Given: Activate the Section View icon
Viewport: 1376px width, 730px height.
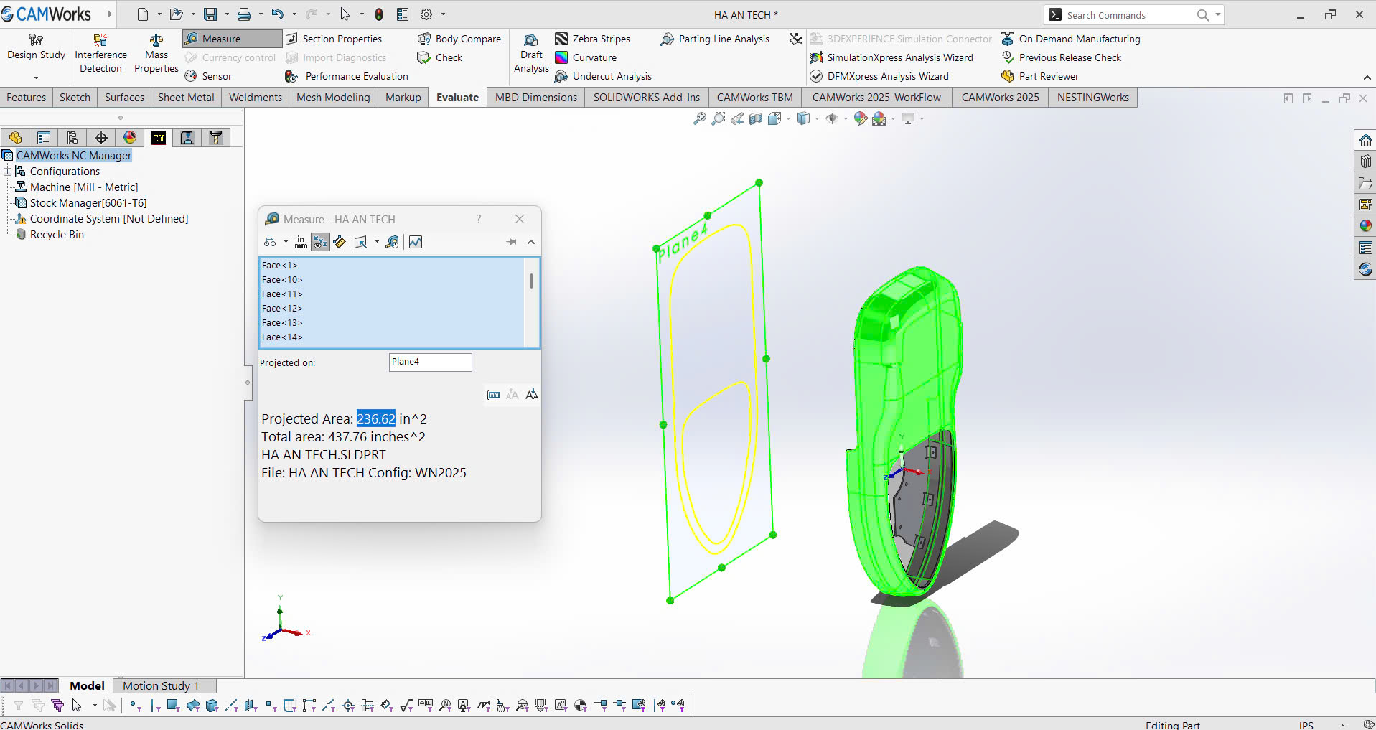Looking at the screenshot, I should [x=756, y=119].
